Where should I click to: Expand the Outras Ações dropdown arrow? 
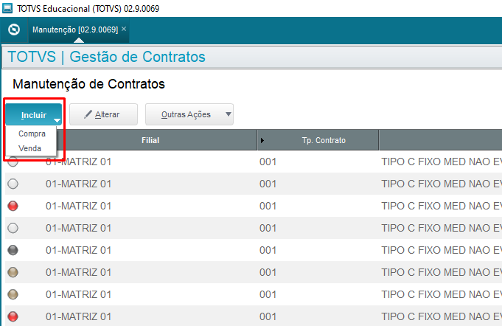click(x=229, y=114)
